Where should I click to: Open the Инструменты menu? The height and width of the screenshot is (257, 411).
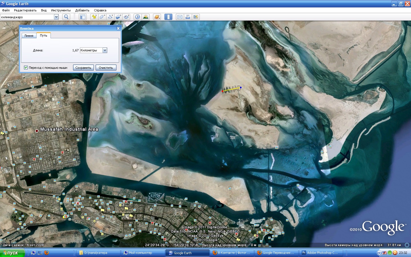pyautogui.click(x=61, y=10)
